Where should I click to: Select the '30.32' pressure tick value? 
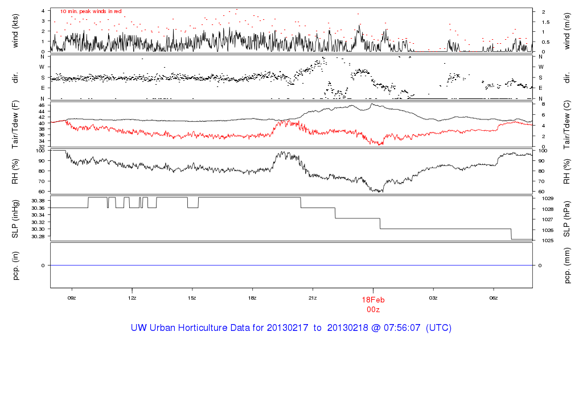point(38,222)
